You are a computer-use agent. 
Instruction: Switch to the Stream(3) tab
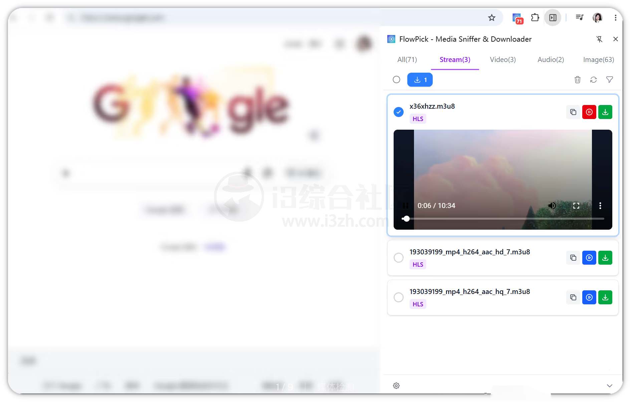point(455,60)
